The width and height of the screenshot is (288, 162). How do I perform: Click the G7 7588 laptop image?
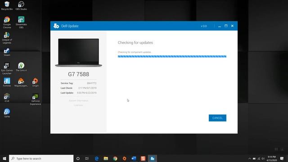pyautogui.click(x=78, y=52)
